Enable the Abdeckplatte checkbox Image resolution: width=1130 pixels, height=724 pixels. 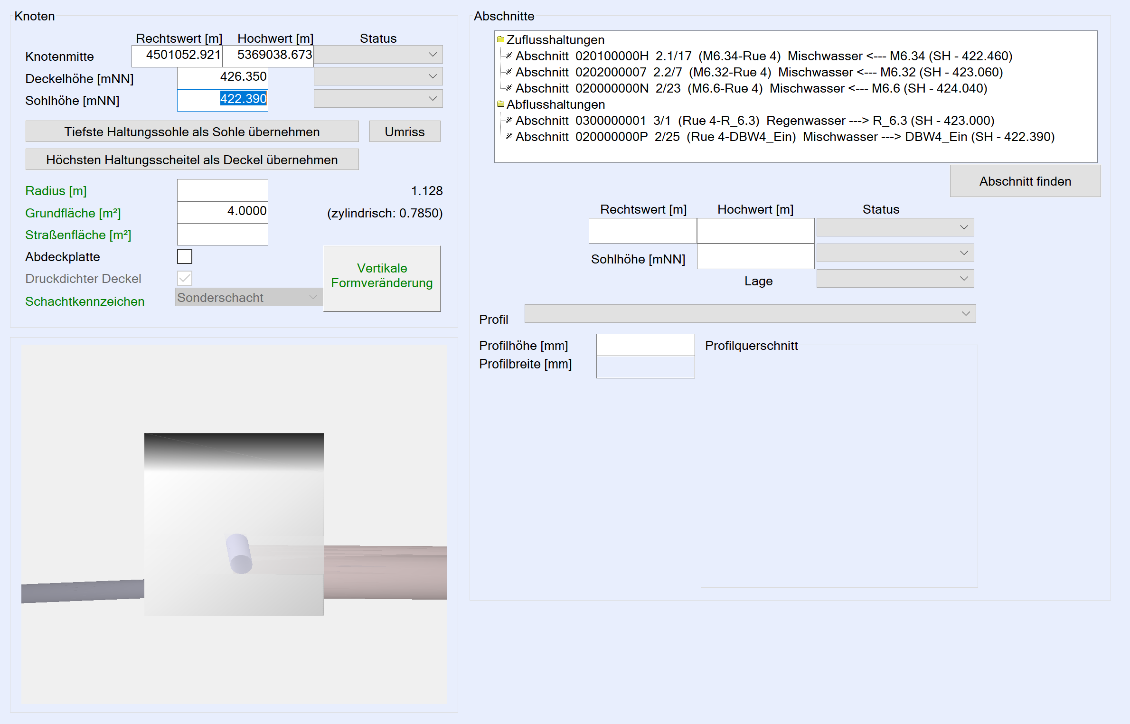(x=185, y=256)
